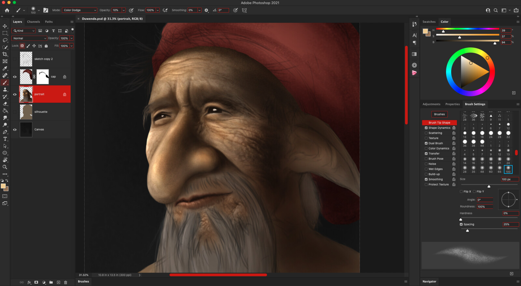Activate the Zoom tool in the toolbar

5,167
